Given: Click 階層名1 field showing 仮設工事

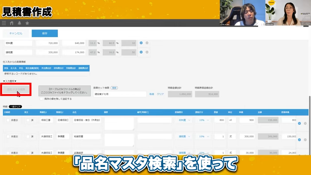Looking at the screenshot, I should 46,120.
